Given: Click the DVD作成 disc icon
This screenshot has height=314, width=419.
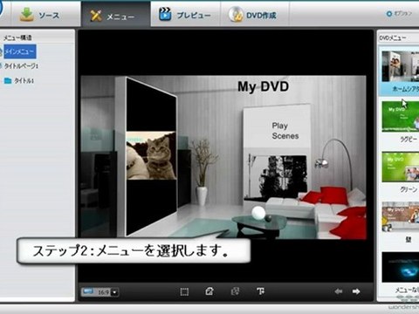Looking at the screenshot, I should [236, 14].
